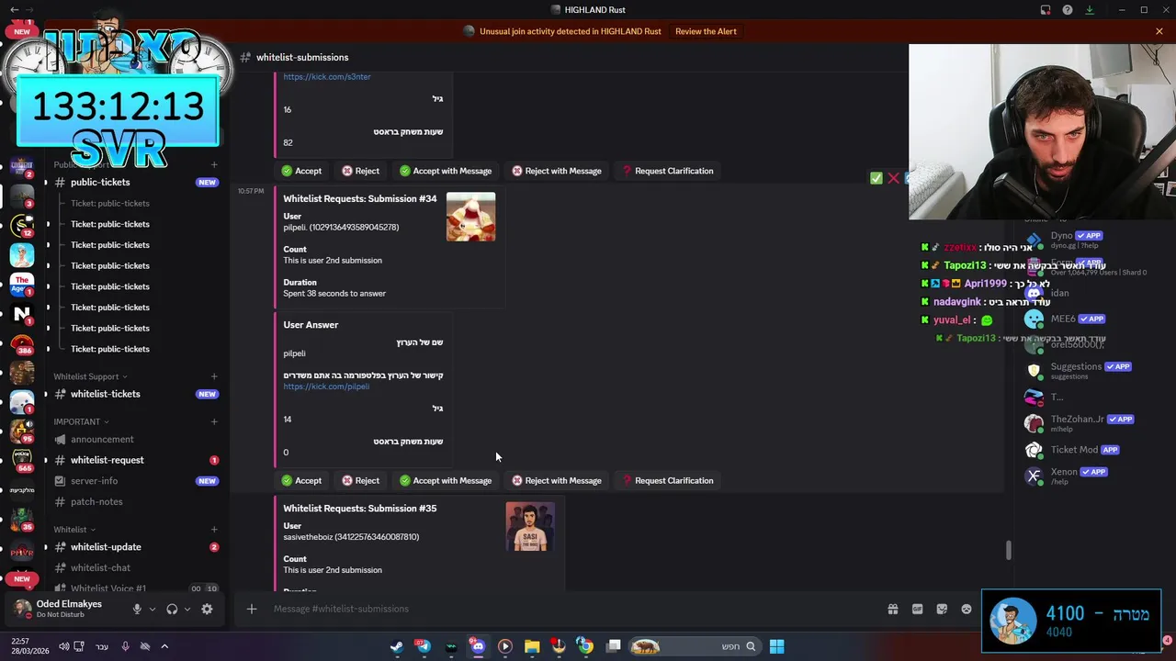Show hidden tray icons chevron in taskbar

coord(164,646)
